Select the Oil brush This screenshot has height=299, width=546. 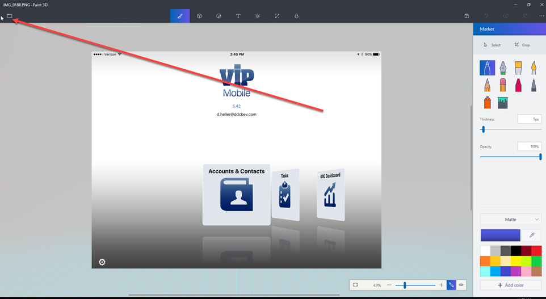pyautogui.click(x=518, y=68)
